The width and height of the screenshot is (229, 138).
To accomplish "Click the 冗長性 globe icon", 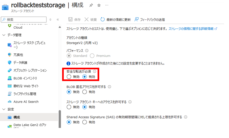I will (x=9, y=55).
